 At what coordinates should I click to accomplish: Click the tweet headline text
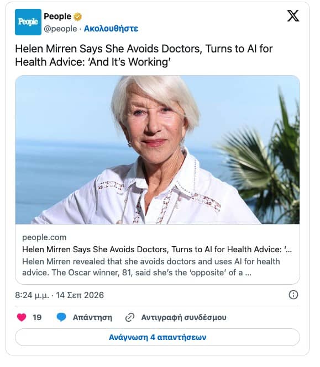[144, 56]
